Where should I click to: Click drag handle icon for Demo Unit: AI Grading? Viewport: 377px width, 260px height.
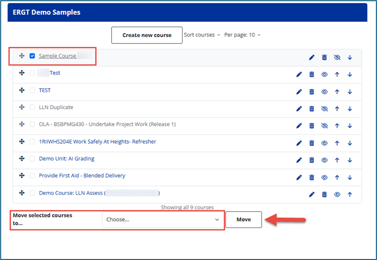(22, 159)
